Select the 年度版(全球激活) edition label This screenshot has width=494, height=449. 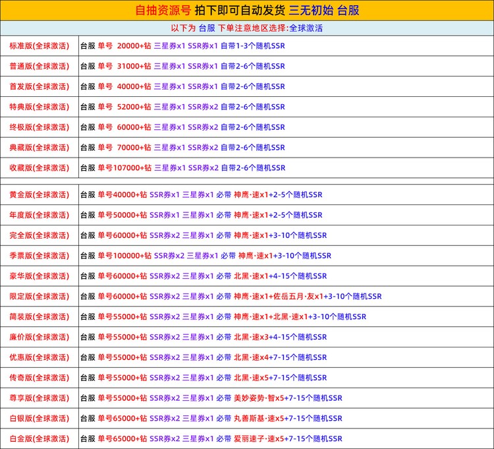(x=40, y=215)
